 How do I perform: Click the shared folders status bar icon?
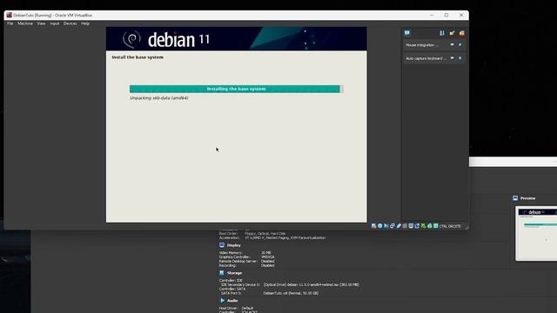pyautogui.click(x=405, y=226)
